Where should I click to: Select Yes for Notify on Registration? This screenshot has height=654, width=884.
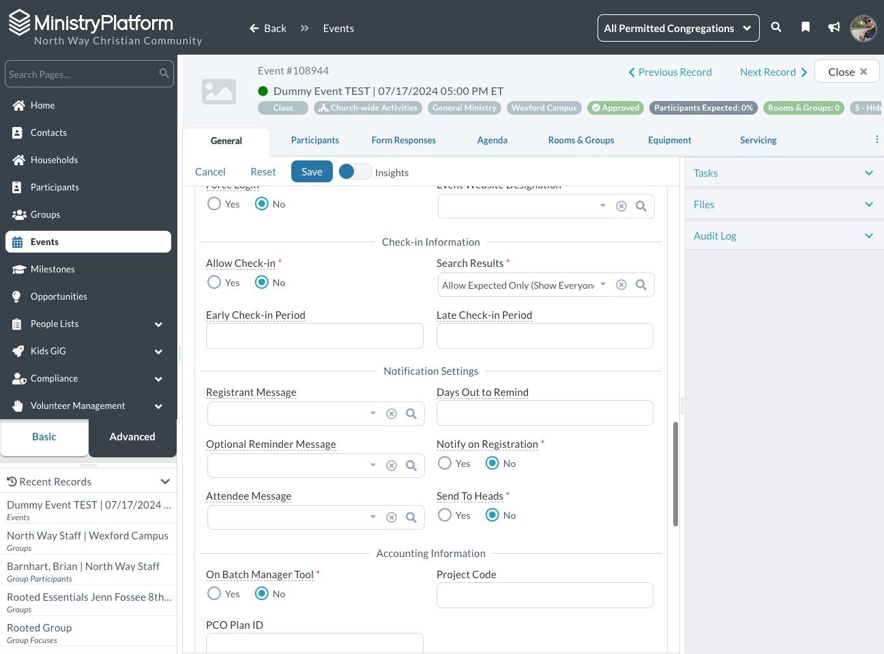coord(445,463)
